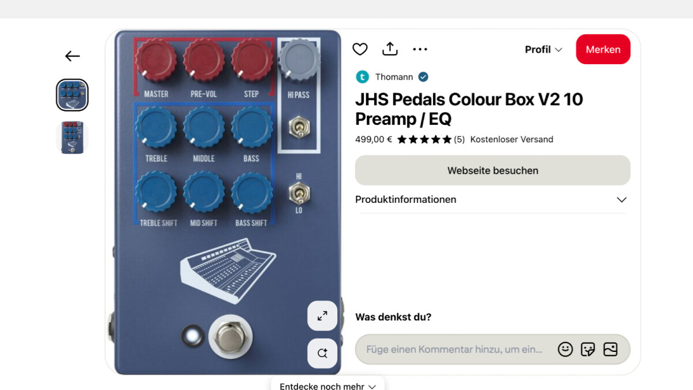This screenshot has height=390, width=693.
Task: Attach a photo to the comment
Action: [610, 349]
